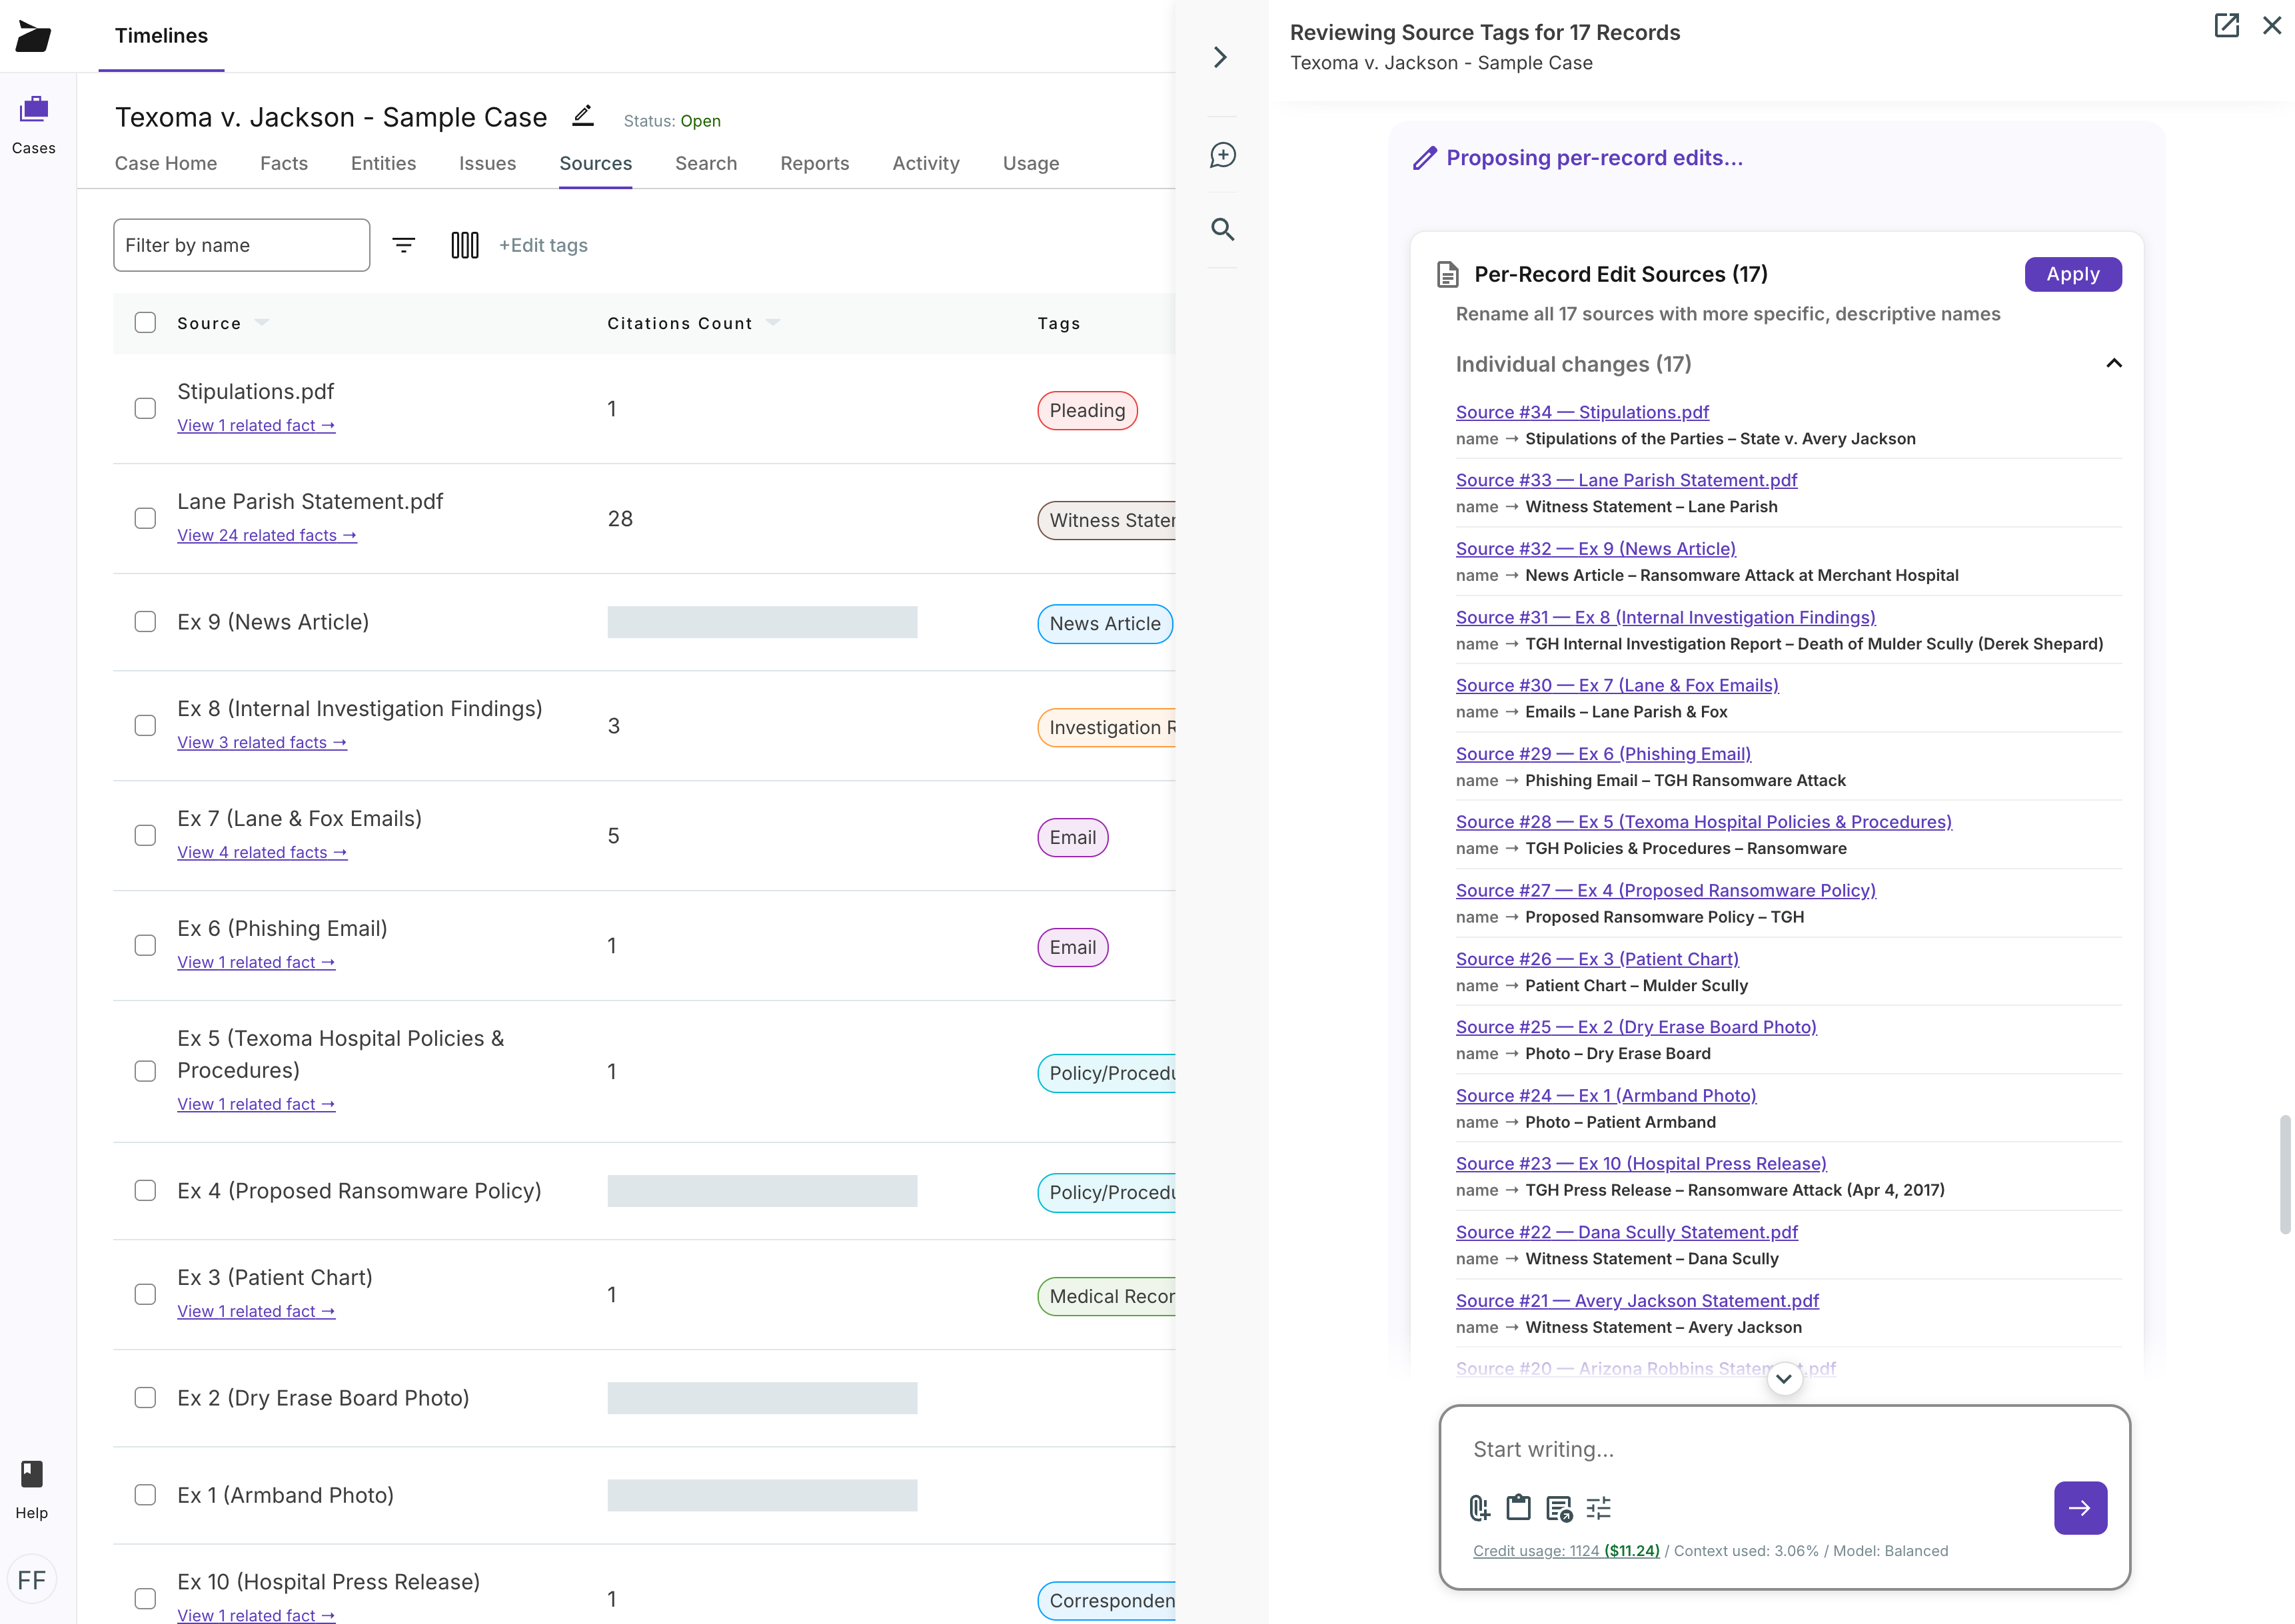
Task: Select all sources via the header checkbox
Action: coord(145,322)
